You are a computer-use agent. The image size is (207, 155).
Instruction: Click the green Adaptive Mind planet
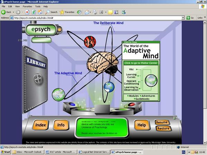pos(58,95)
